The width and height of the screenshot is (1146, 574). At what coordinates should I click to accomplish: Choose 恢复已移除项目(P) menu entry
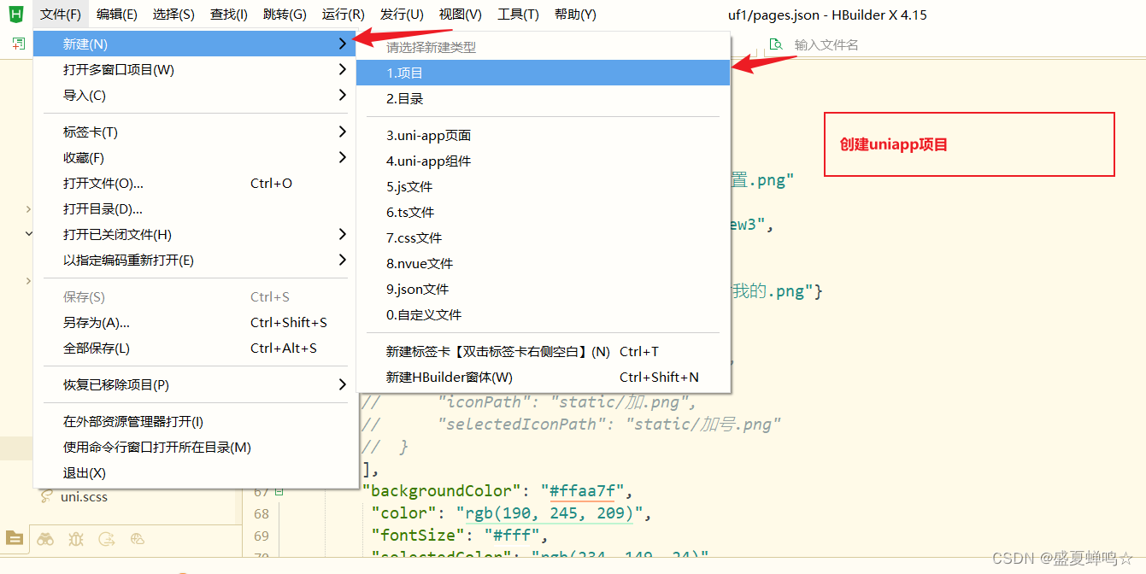(x=195, y=384)
